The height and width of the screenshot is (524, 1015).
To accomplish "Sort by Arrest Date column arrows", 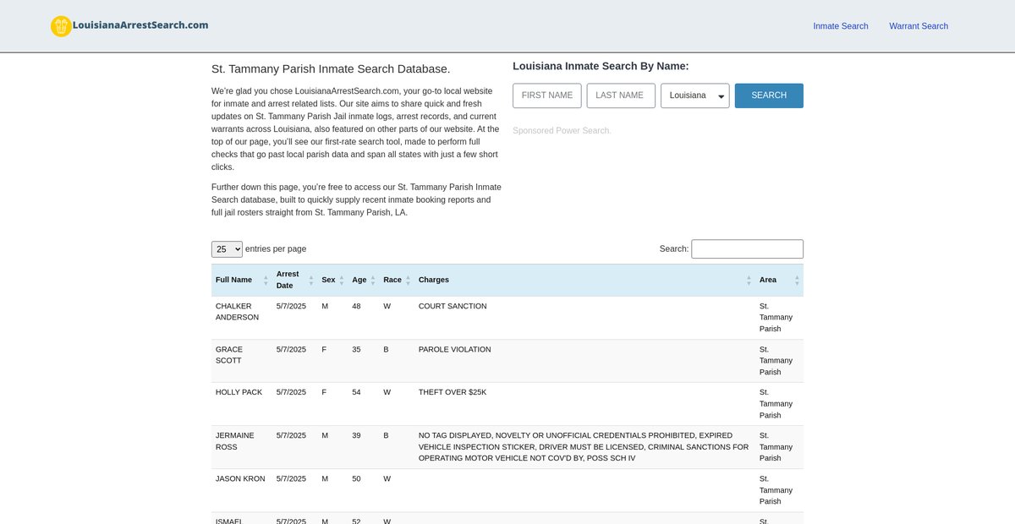I will click(x=310, y=280).
